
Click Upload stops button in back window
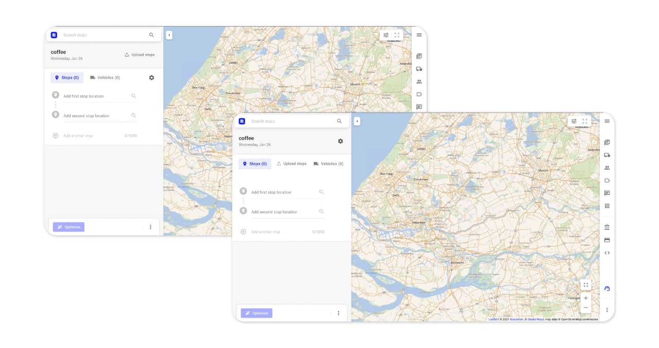pos(140,54)
